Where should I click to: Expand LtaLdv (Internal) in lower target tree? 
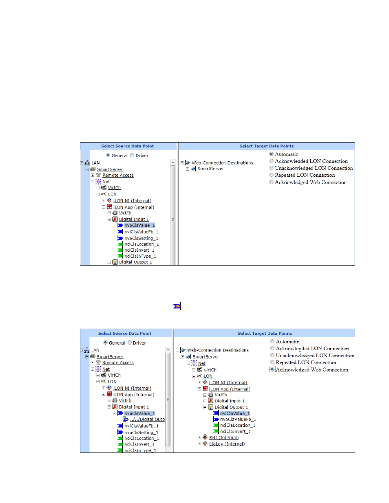point(199,444)
